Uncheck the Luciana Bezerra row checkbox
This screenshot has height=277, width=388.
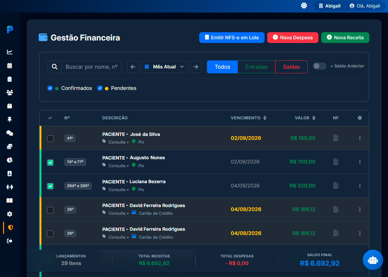[50, 186]
